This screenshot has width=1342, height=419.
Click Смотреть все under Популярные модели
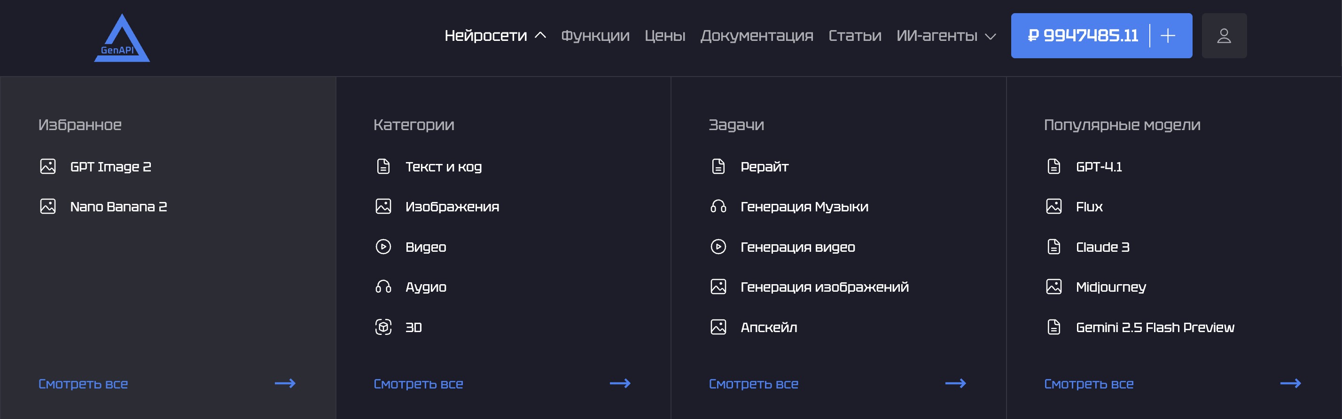(1089, 384)
